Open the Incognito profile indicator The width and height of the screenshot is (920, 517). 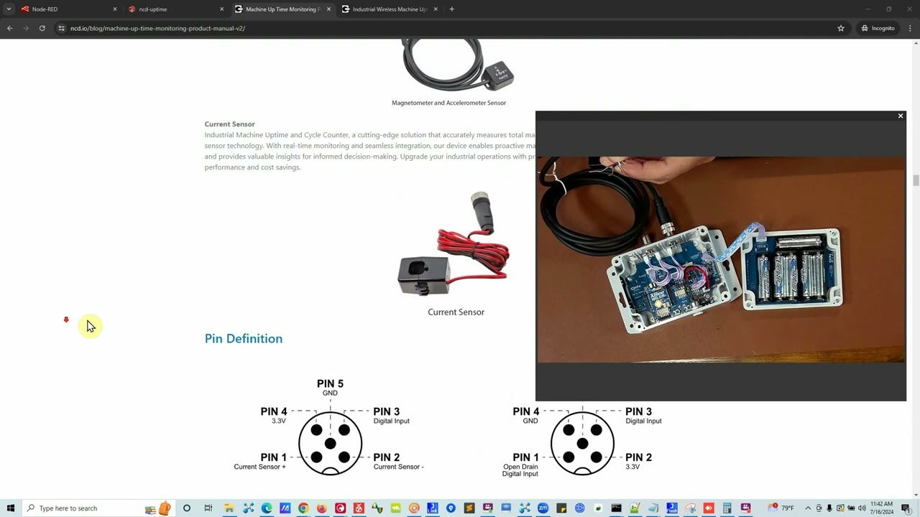[878, 28]
